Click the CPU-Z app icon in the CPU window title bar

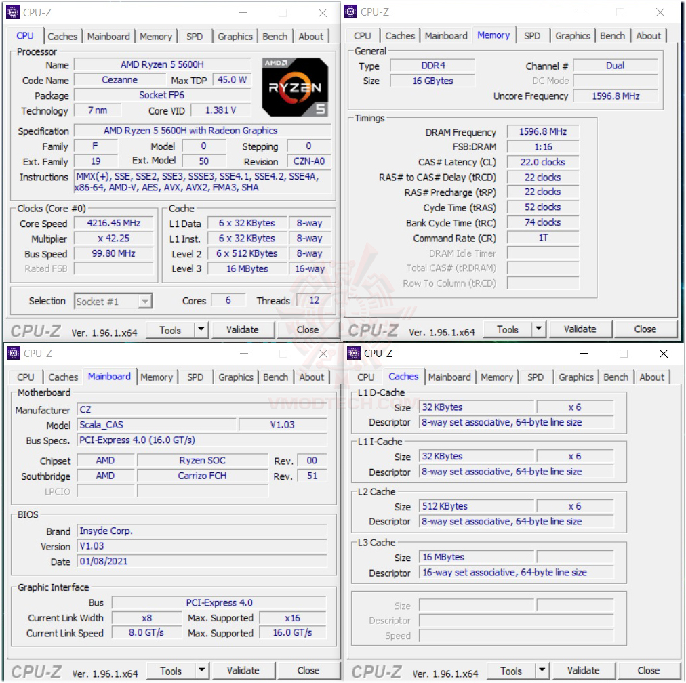click(13, 13)
